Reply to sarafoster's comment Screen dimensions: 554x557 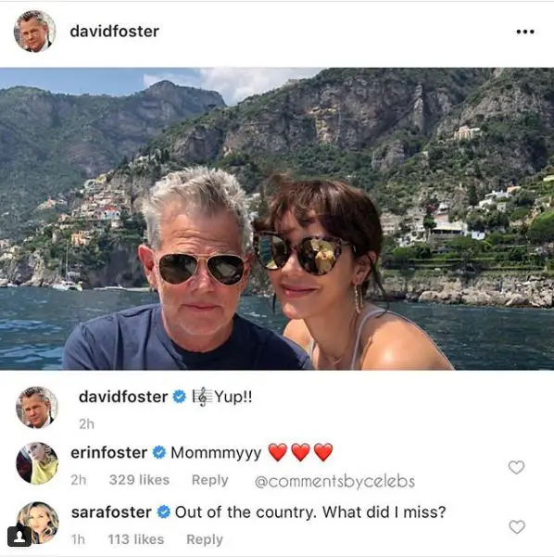pyautogui.click(x=205, y=539)
